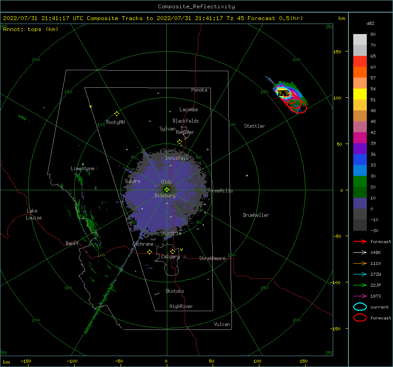
Task: Click the red forecast ellipse legend icon
Action: pyautogui.click(x=360, y=318)
